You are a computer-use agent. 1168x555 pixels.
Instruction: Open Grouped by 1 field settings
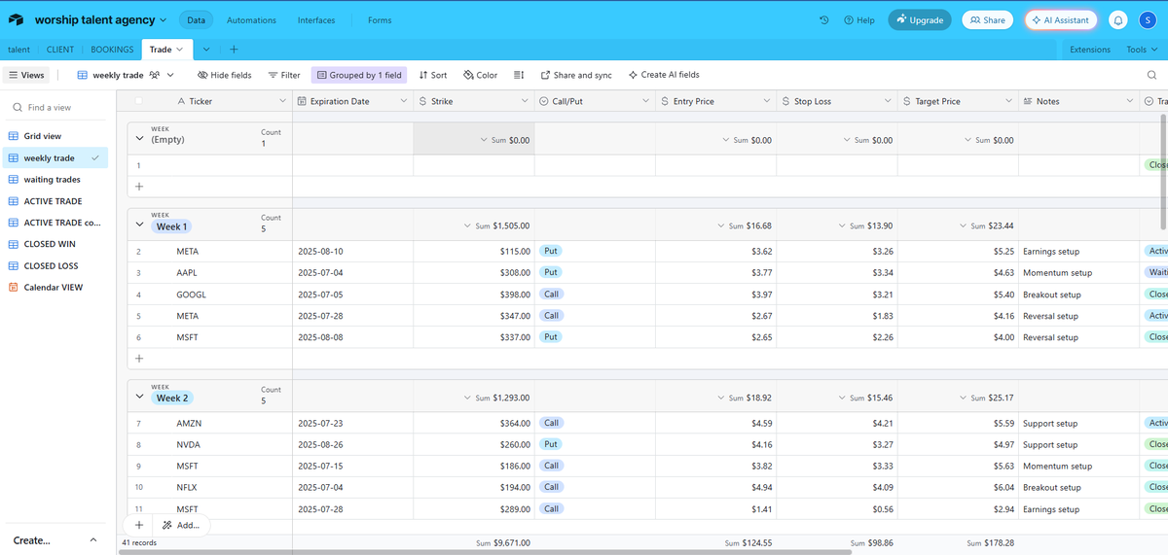[357, 75]
